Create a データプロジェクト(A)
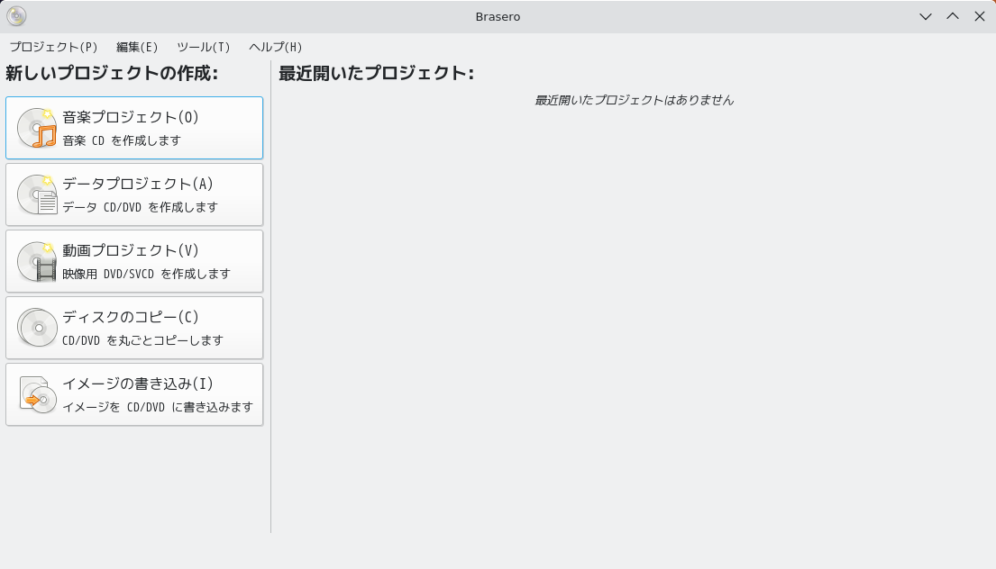This screenshot has width=996, height=569. pyautogui.click(x=134, y=194)
